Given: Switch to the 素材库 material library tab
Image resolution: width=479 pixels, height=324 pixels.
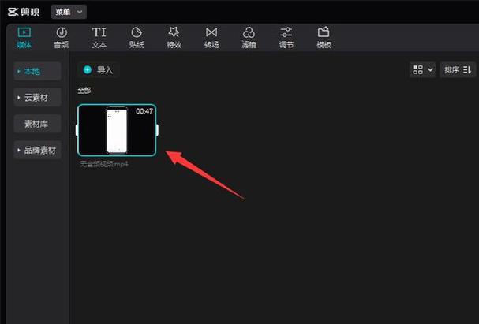Looking at the screenshot, I should tap(37, 124).
